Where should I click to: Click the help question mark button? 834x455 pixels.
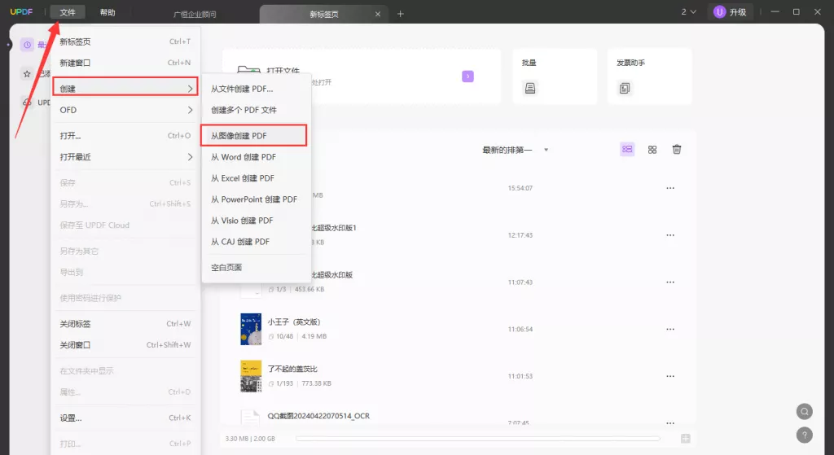(x=804, y=435)
